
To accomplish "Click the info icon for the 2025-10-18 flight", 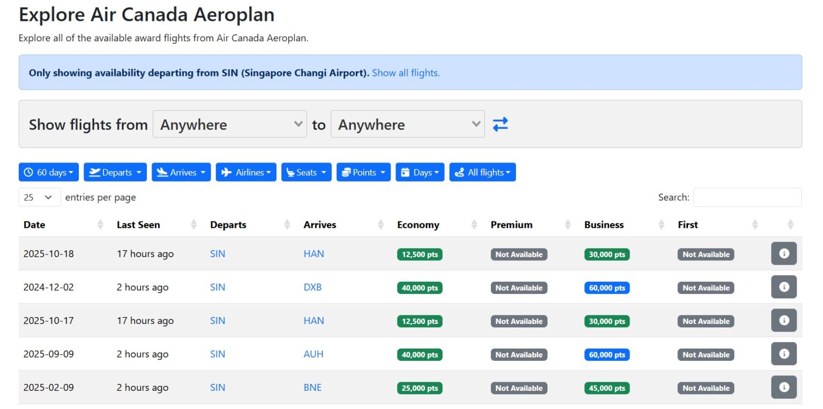I will (x=784, y=253).
